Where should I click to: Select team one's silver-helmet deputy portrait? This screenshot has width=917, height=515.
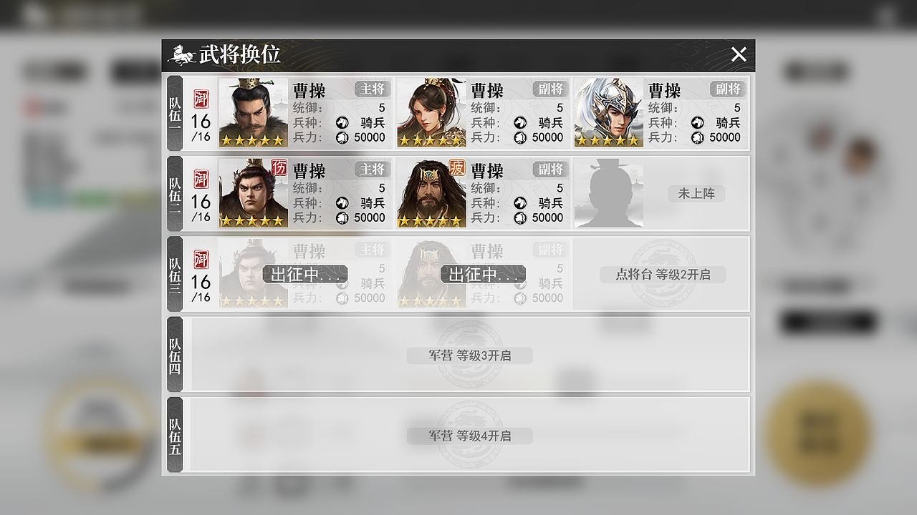pyautogui.click(x=609, y=113)
